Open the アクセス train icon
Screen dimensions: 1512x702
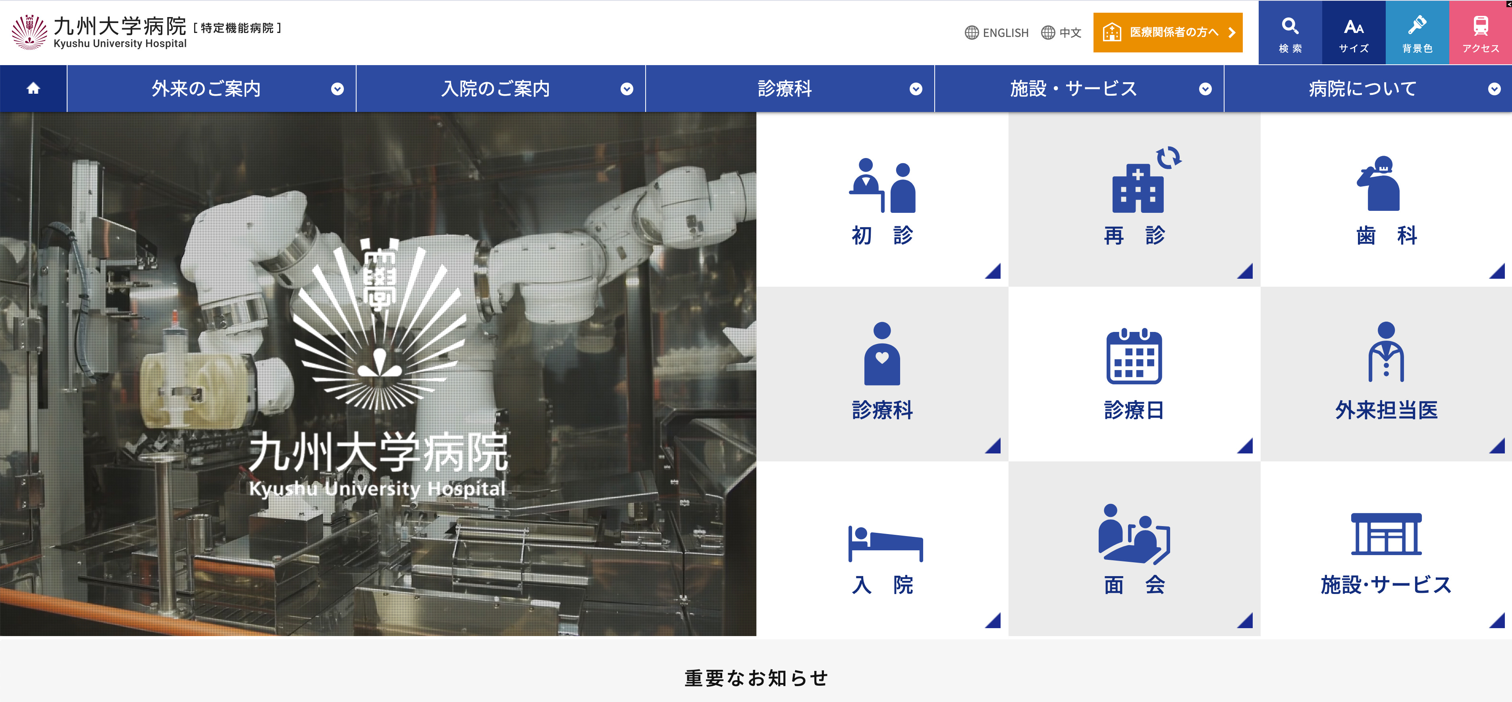[1480, 32]
